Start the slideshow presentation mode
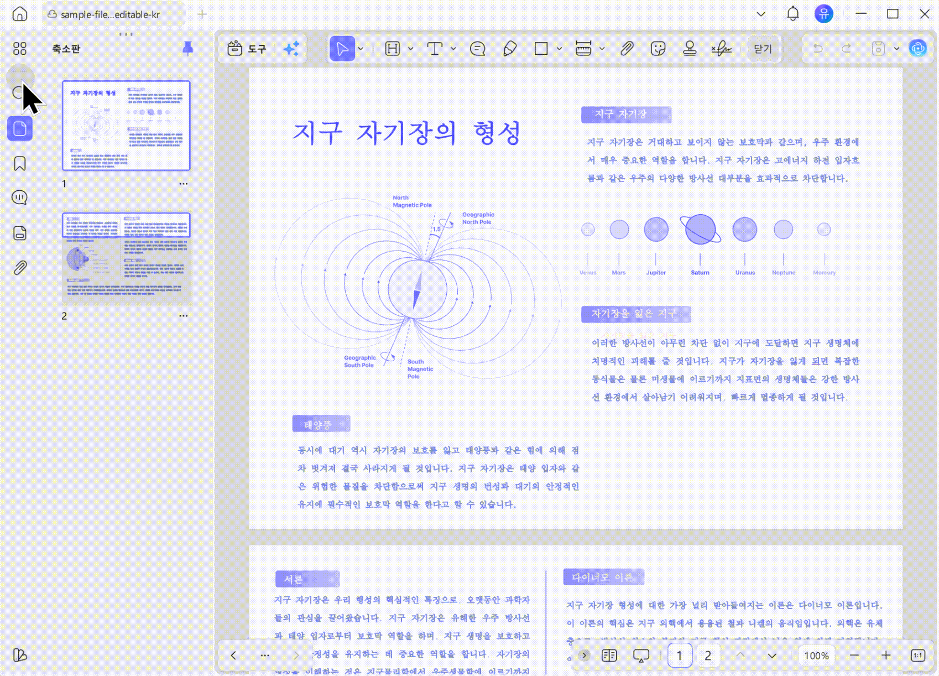This screenshot has width=939, height=676. tap(641, 656)
